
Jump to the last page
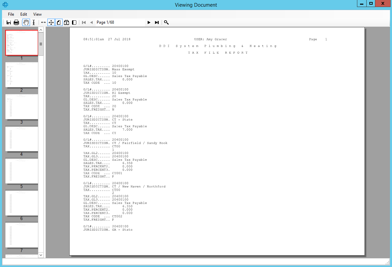[157, 22]
